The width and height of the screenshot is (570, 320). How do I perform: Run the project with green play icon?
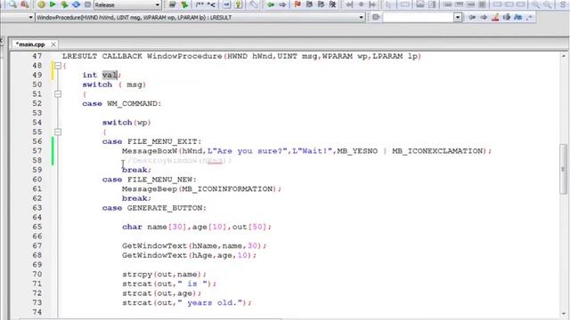pyautogui.click(x=53, y=4)
